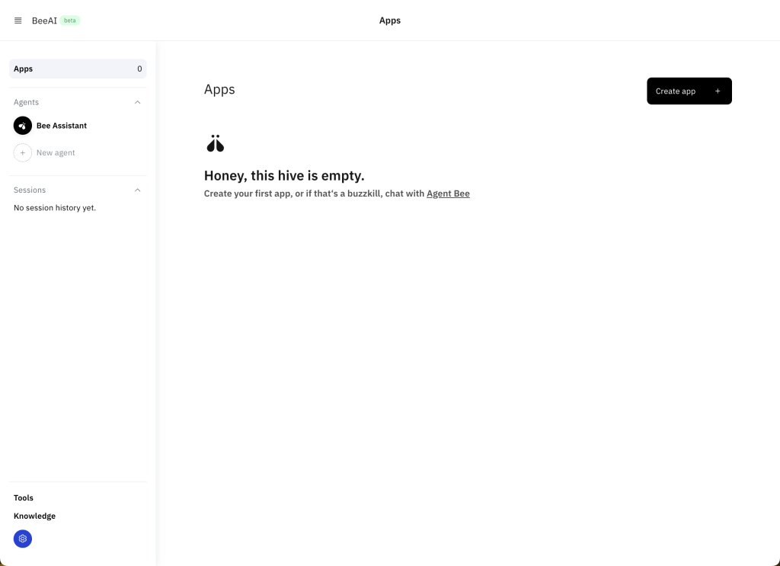Click the New agent text
Screen dimensions: 780x566
pos(56,153)
